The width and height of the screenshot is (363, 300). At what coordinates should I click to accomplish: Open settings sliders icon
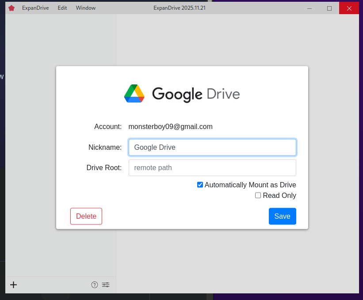point(106,285)
